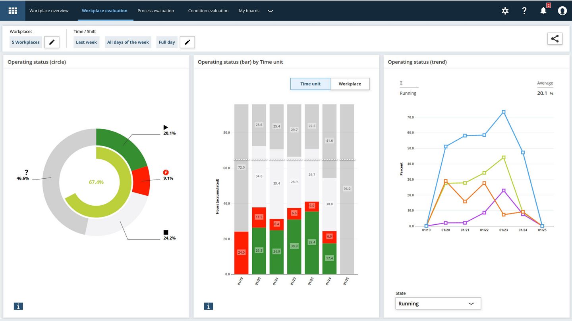Screen dimensions: 572x321
Task: Open the user profile account icon
Action: pyautogui.click(x=562, y=11)
